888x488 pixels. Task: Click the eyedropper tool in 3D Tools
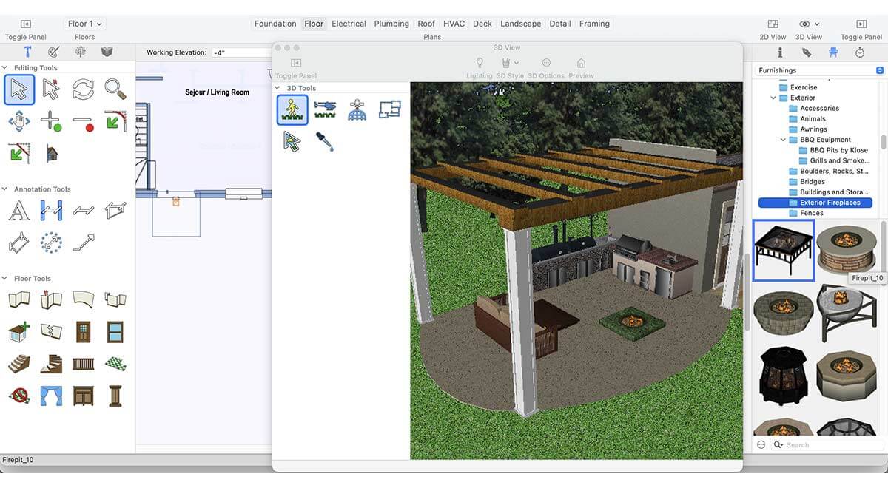point(325,141)
